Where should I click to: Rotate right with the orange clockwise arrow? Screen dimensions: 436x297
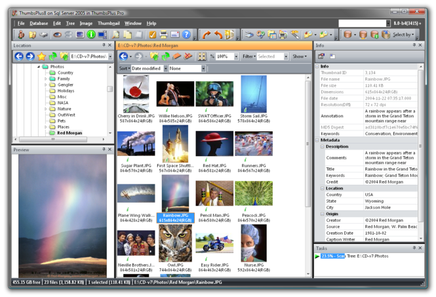(x=206, y=35)
